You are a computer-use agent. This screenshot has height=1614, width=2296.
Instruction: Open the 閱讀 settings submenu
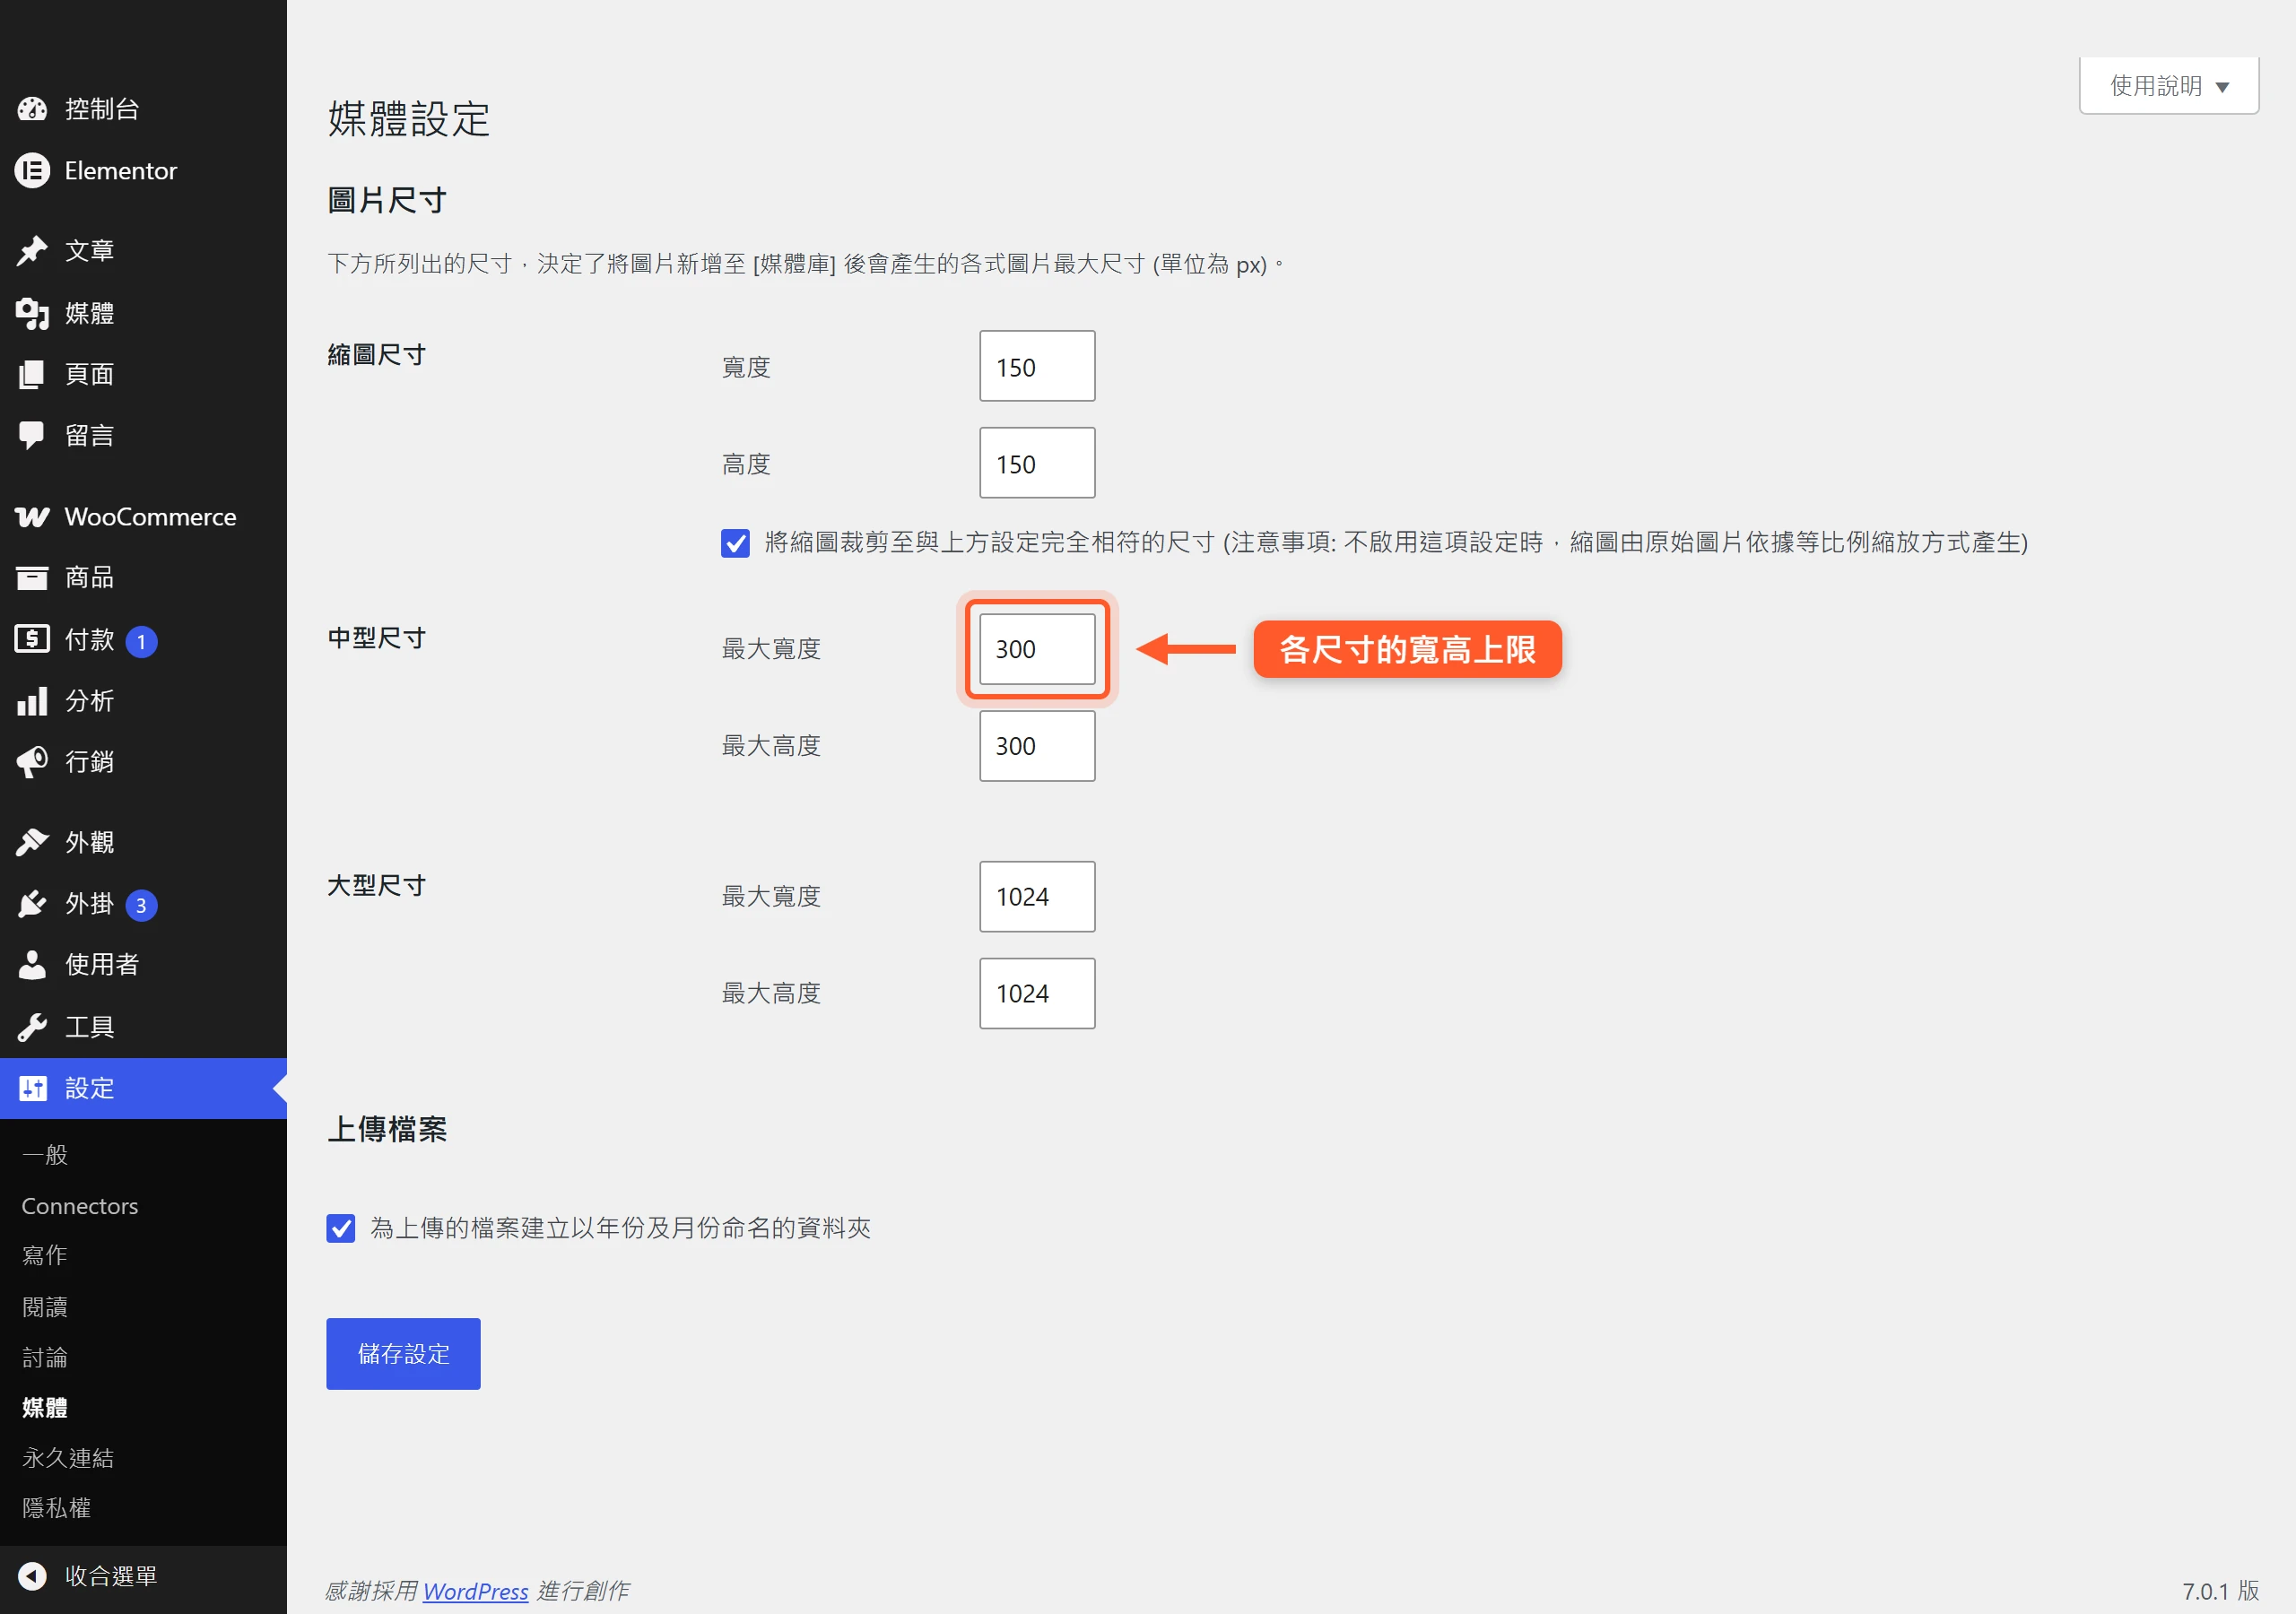tap(45, 1307)
